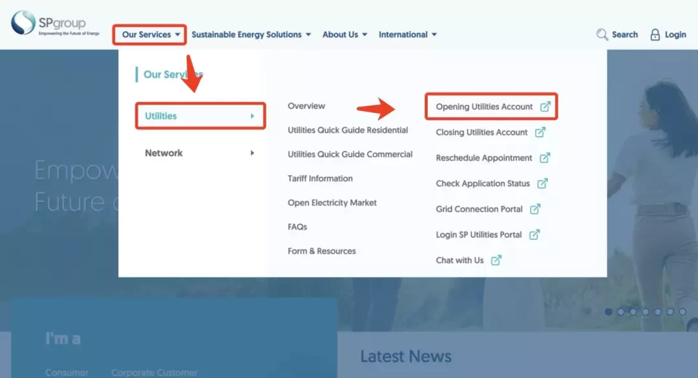Screen dimensions: 698x378
Task: Click Opening Utilities Account link
Action: 484,106
